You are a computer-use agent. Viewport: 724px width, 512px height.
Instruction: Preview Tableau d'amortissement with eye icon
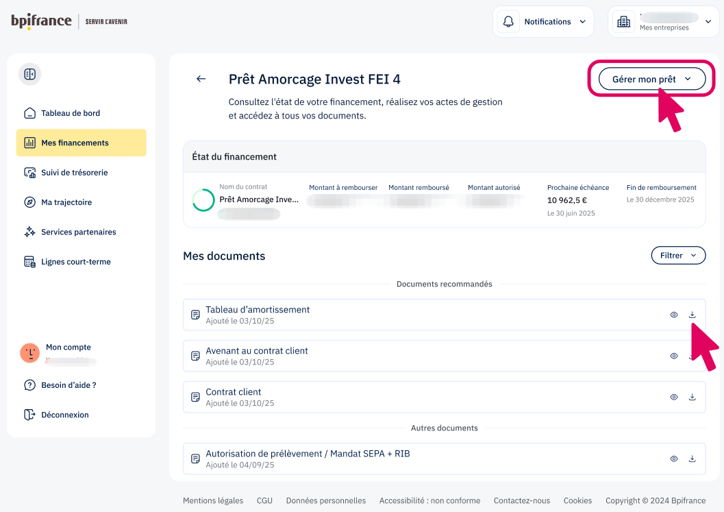(x=674, y=315)
